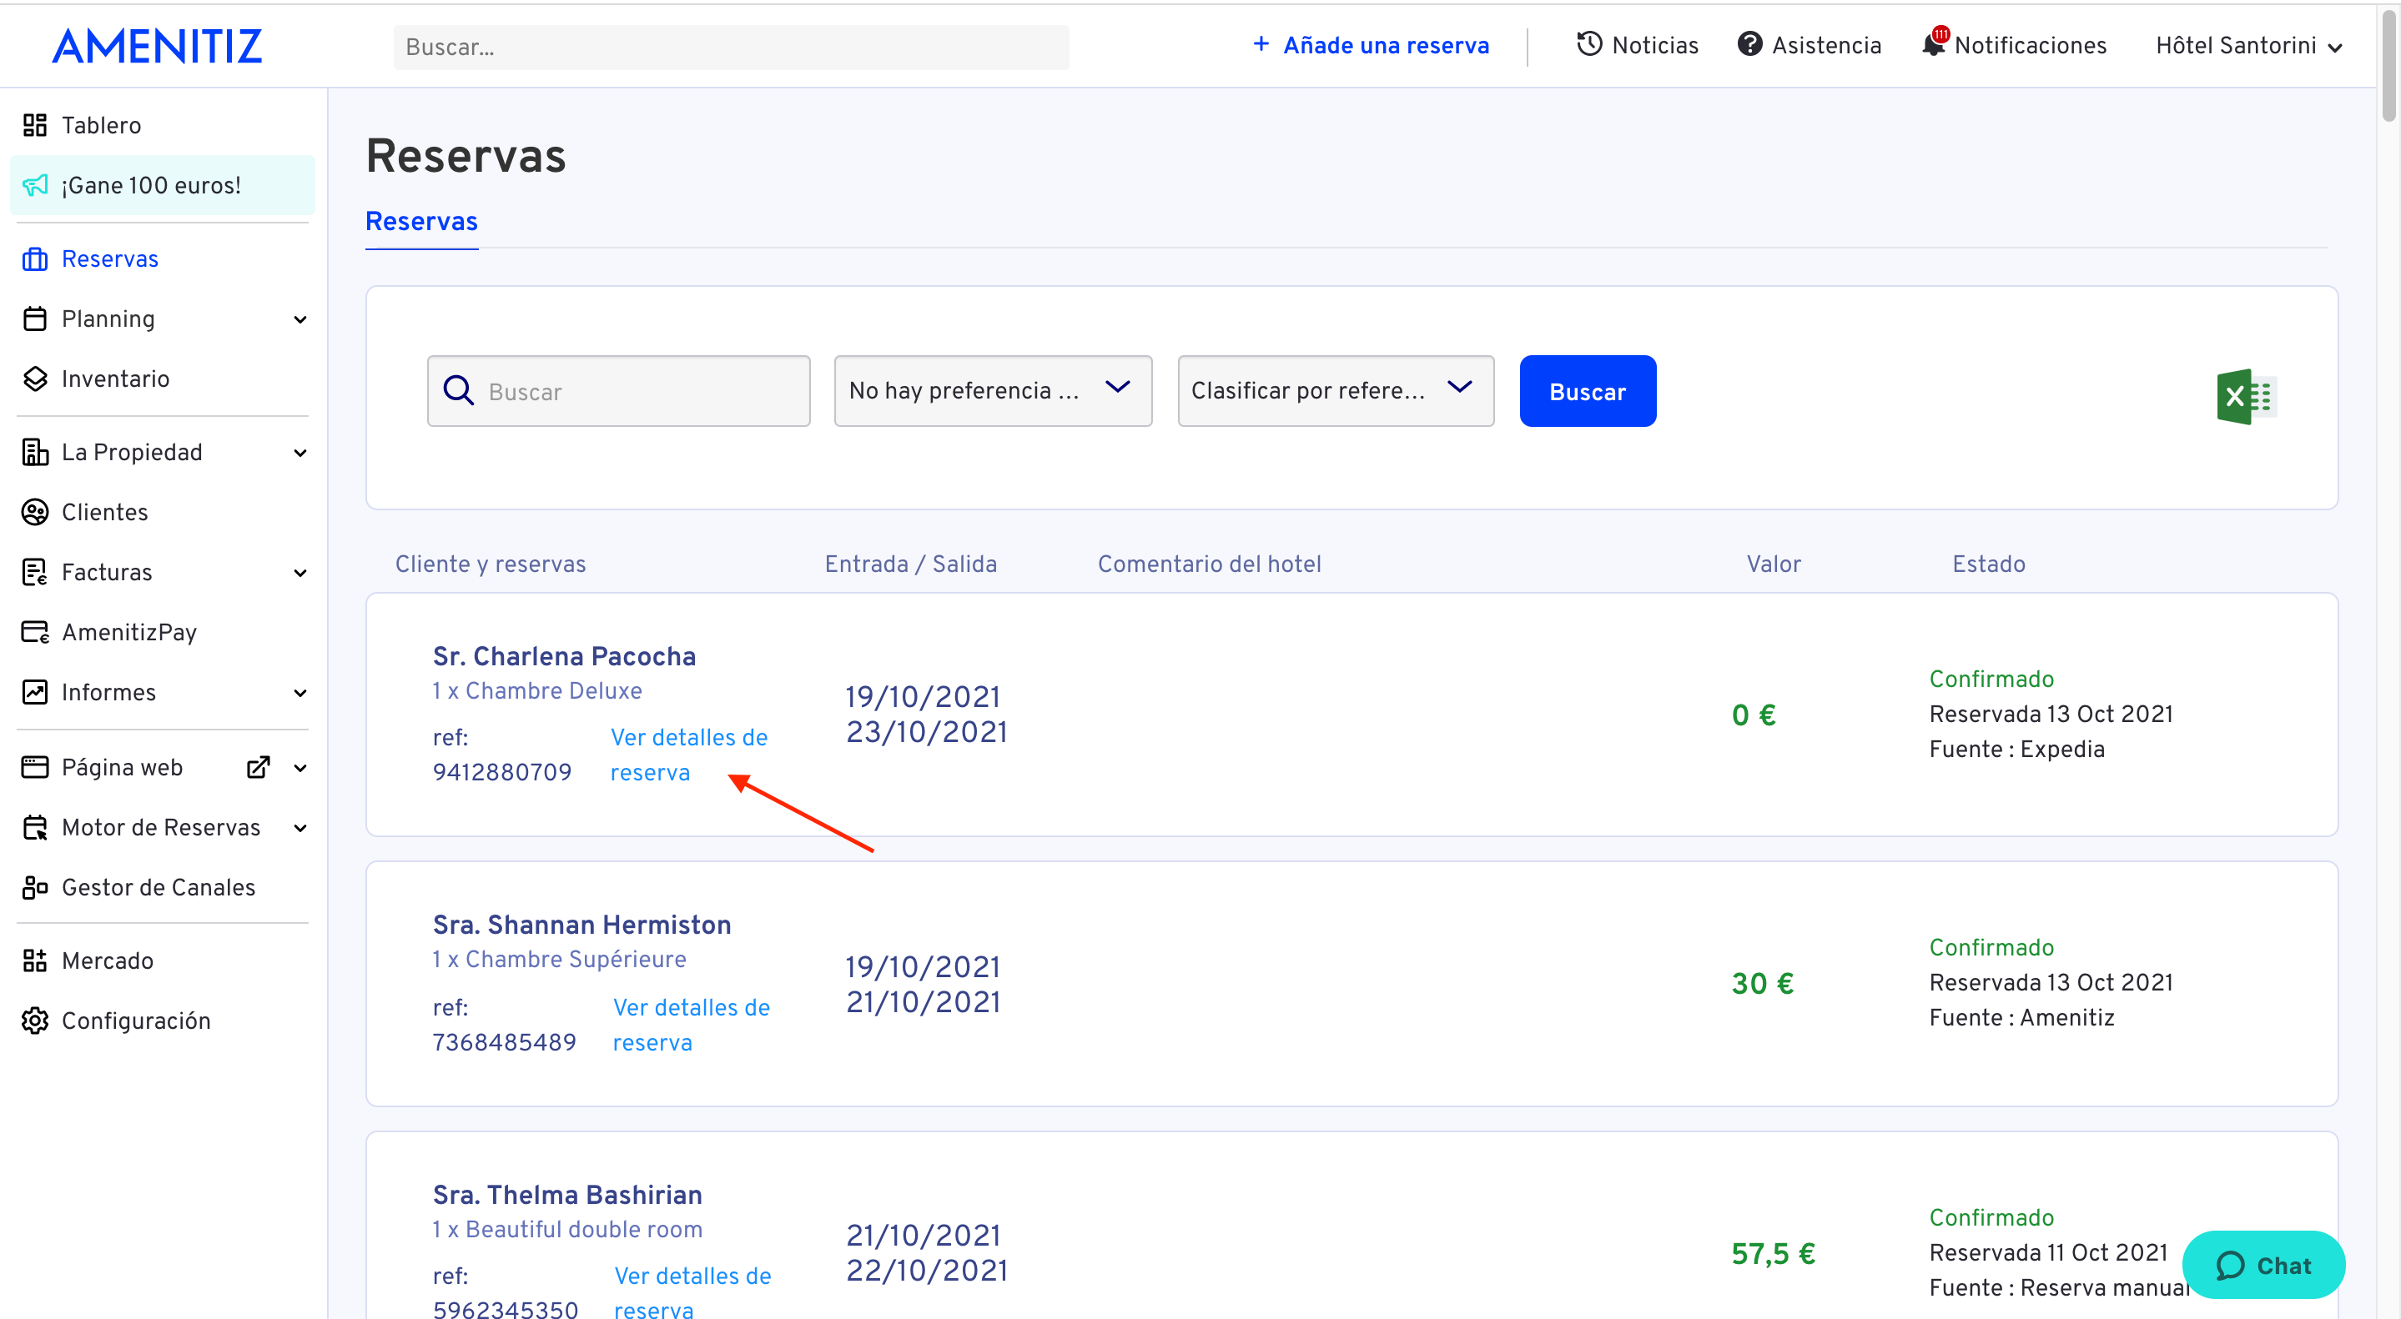Click the Informes chart icon
Image resolution: width=2401 pixels, height=1319 pixels.
pos(34,692)
